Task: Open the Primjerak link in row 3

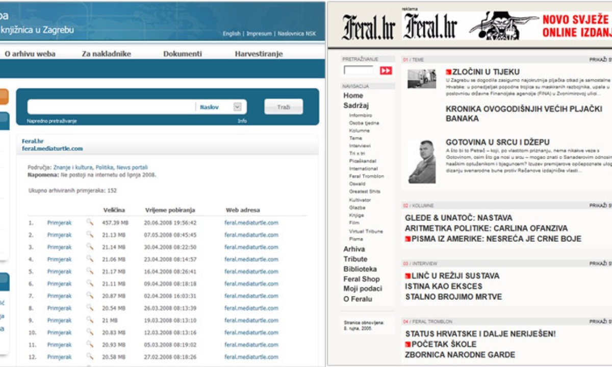Action: tap(59, 247)
